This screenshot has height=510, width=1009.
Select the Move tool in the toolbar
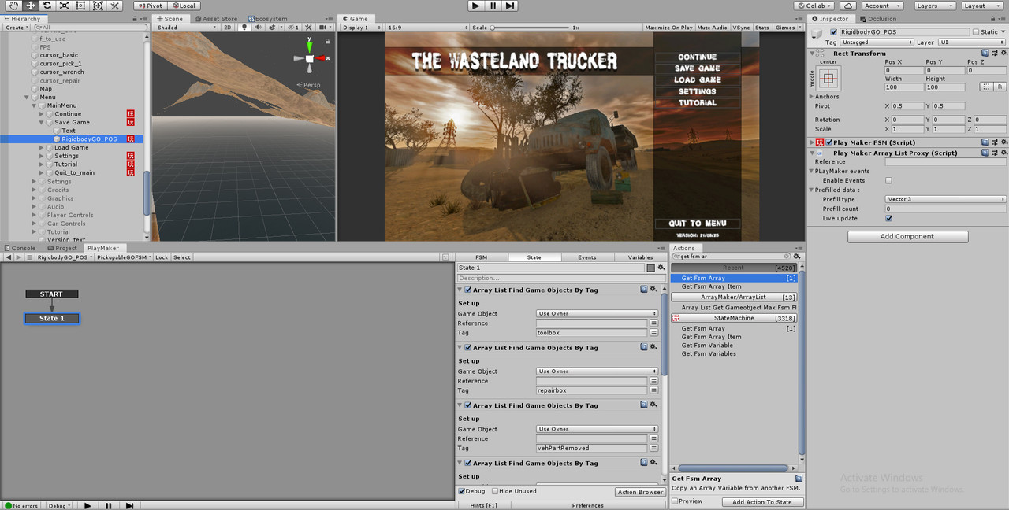(30, 6)
